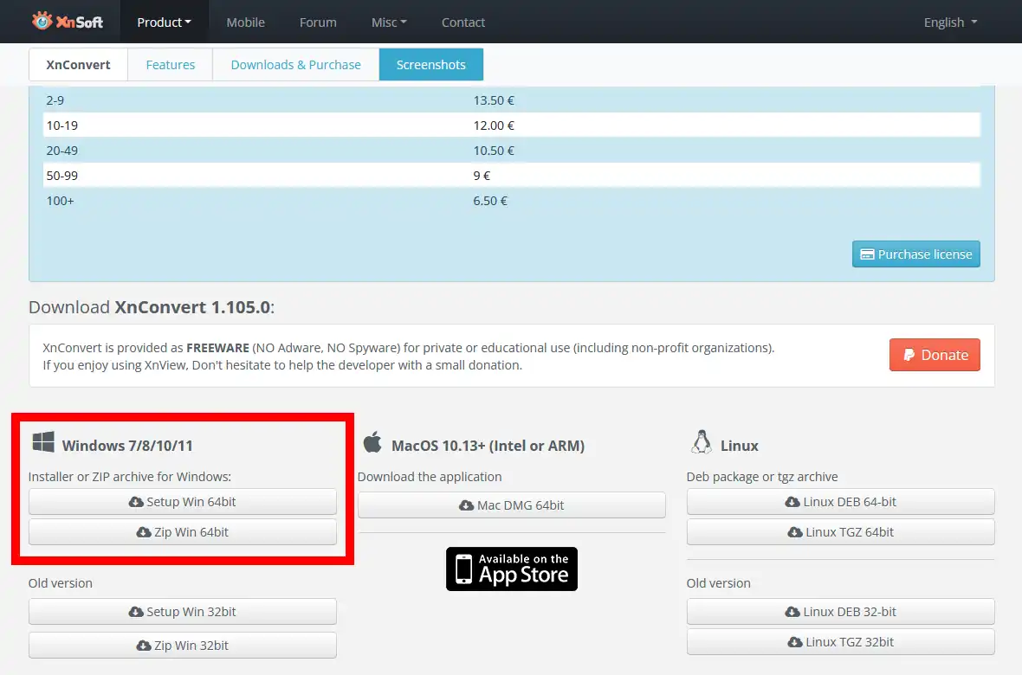Open the Forum menu item
This screenshot has width=1022, height=675.
[318, 22]
